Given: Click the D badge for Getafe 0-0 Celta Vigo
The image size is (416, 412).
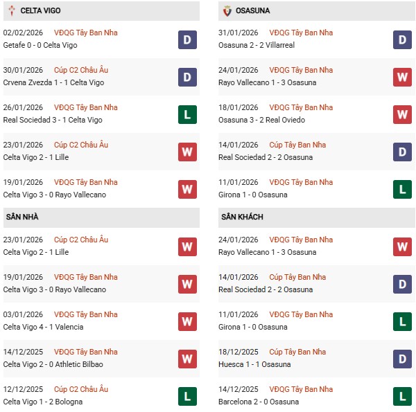Looking at the screenshot, I should tap(187, 39).
